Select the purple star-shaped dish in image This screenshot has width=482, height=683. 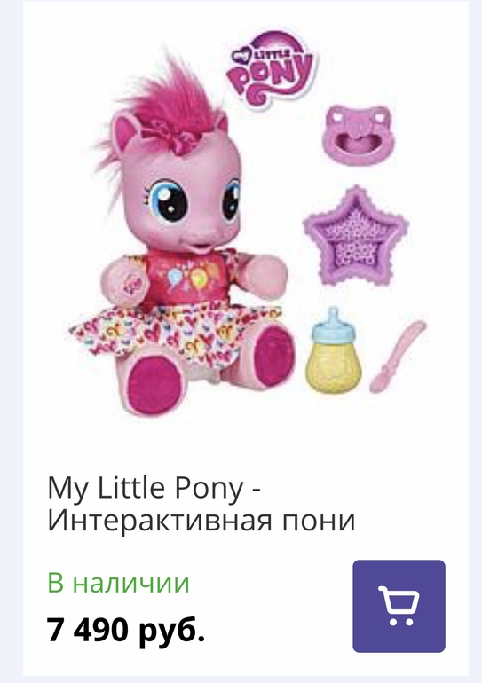(356, 235)
